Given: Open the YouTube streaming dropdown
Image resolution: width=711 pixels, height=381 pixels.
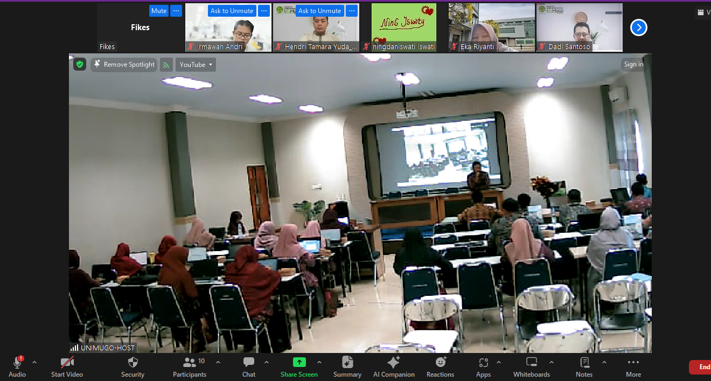Looking at the screenshot, I should pyautogui.click(x=195, y=64).
